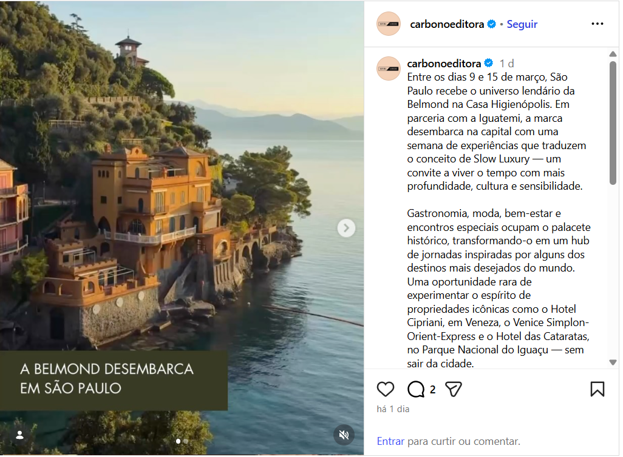Screen dimensions: 623x457
Task: Show tagged people via the person icon
Action: point(19,435)
